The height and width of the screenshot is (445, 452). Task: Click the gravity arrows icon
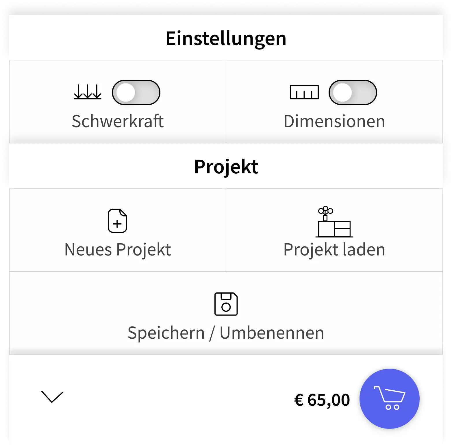(x=87, y=92)
